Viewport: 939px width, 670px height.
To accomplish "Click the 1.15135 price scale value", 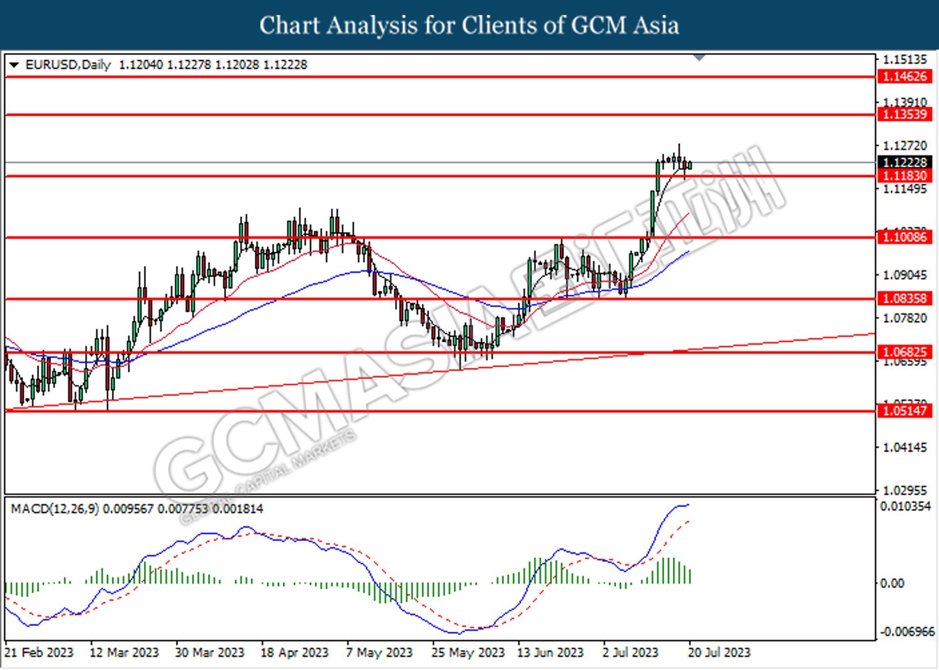I will point(905,59).
